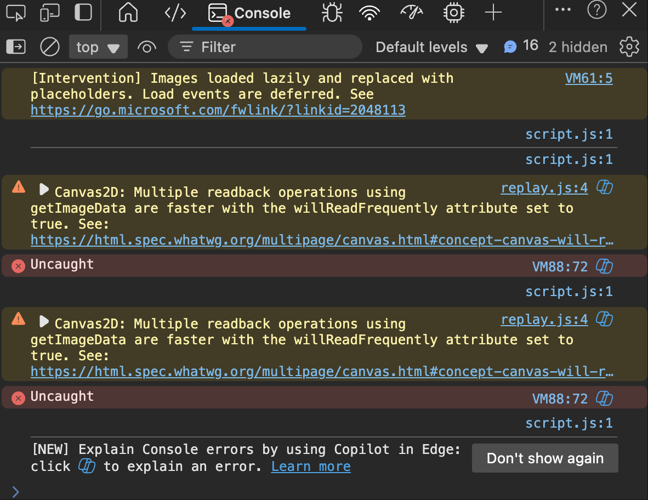
Task: Open the Welcome home tab
Action: pyautogui.click(x=128, y=13)
